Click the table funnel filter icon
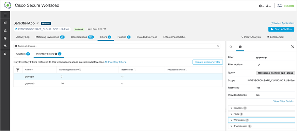Screen dimensions: 297x131 pyautogui.click(x=18, y=70)
